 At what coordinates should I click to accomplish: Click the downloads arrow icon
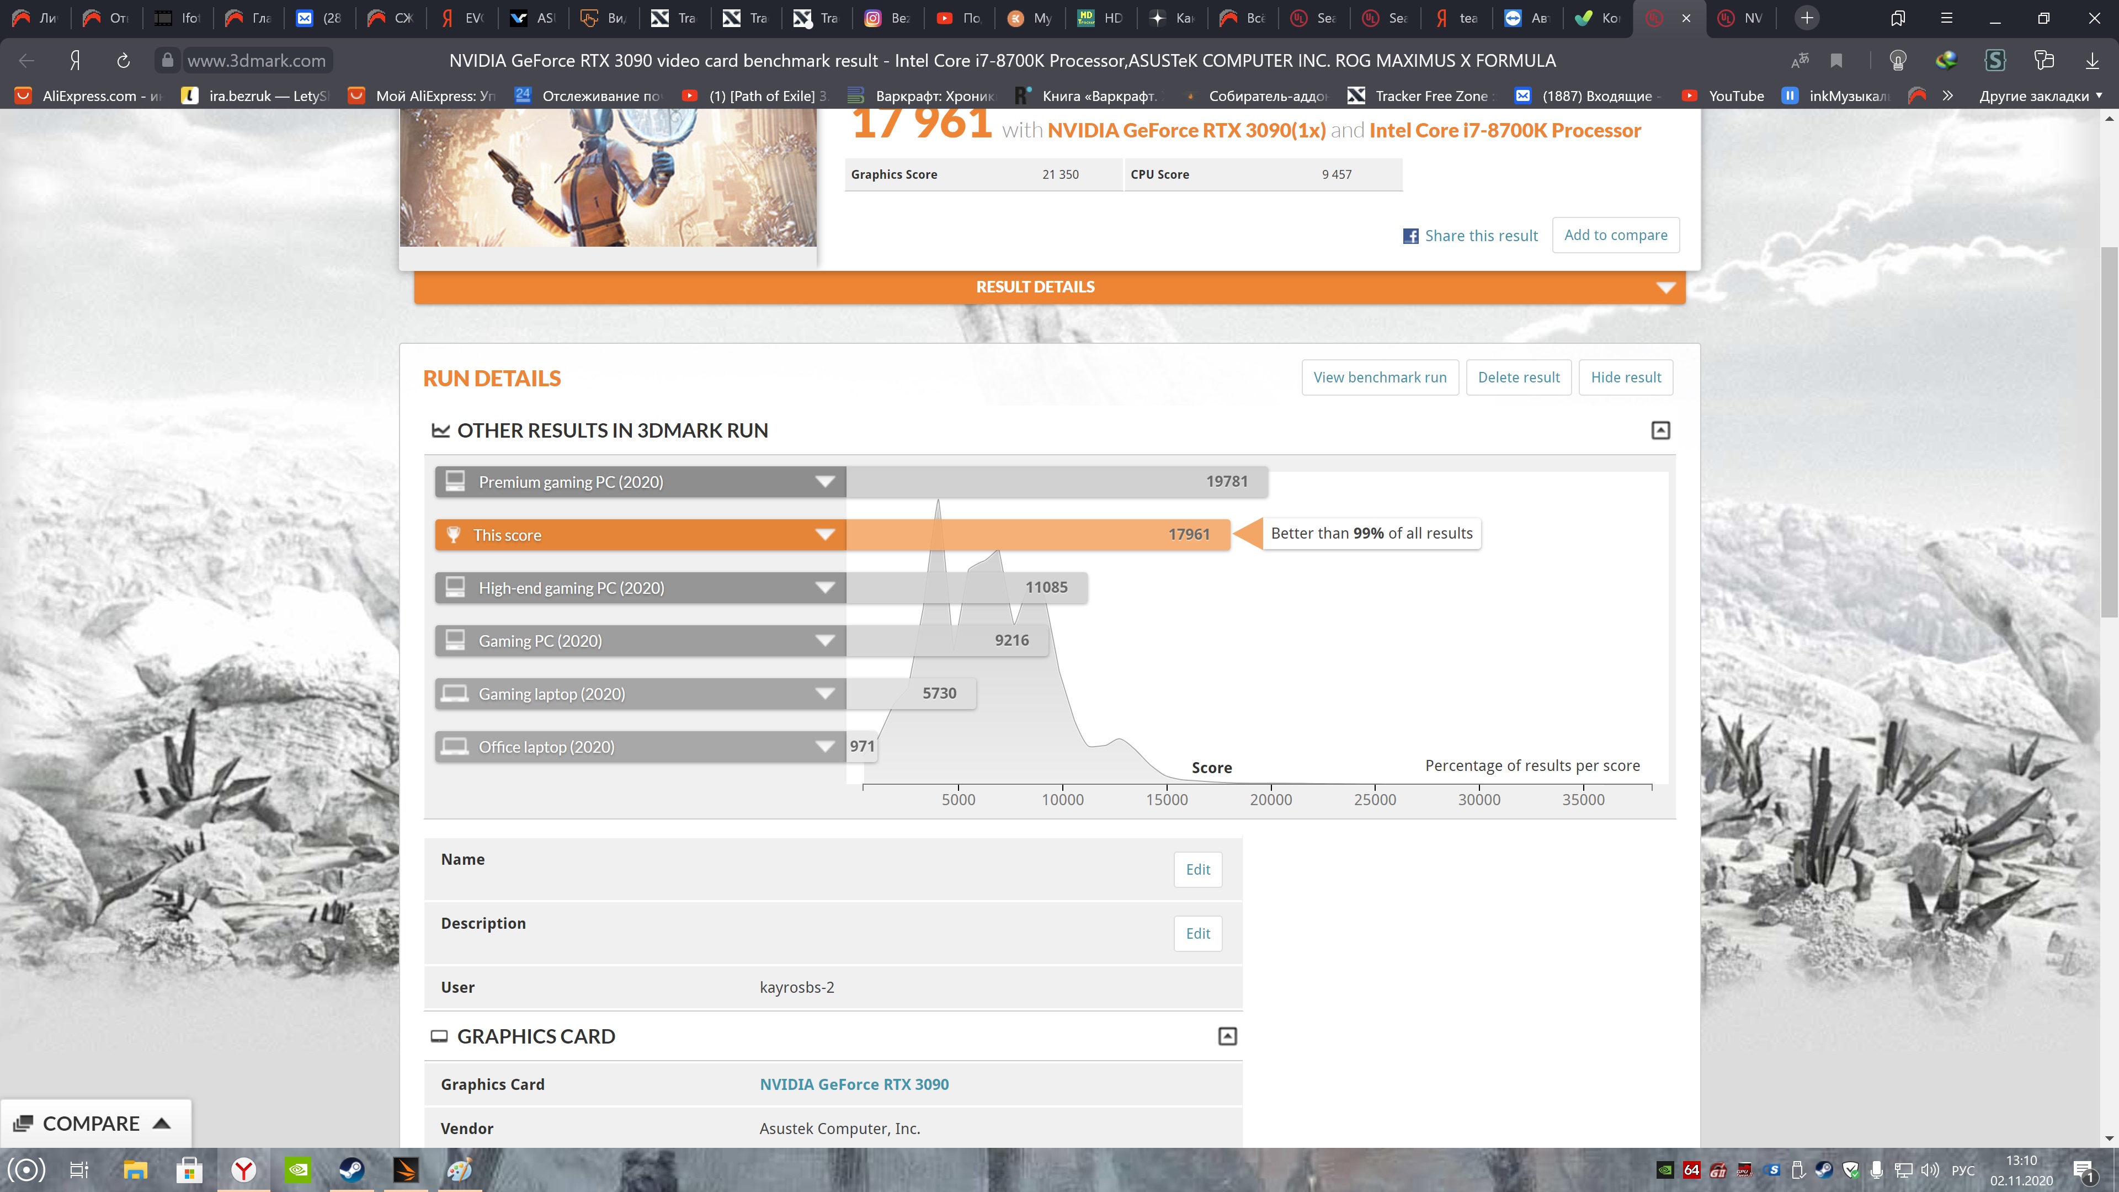click(x=2092, y=60)
